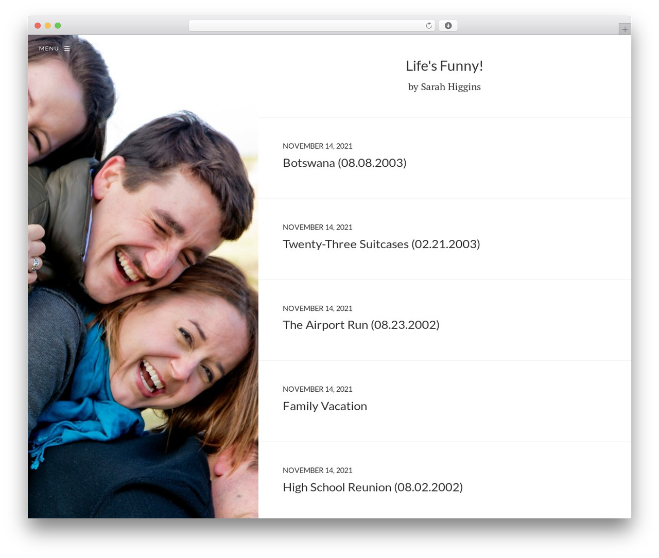Viewport: 659px width, 558px height.
Task: Click the date above Twenty-Three Suitcases
Action: pyautogui.click(x=318, y=227)
